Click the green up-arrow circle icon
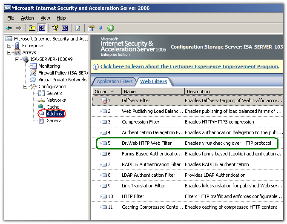287x224 pixels. pos(111,28)
